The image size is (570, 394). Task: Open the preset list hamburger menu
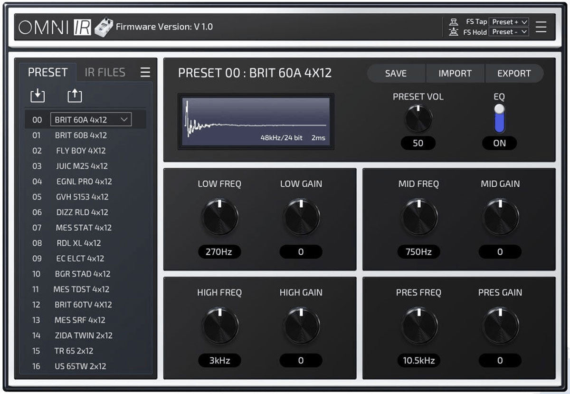coord(145,72)
